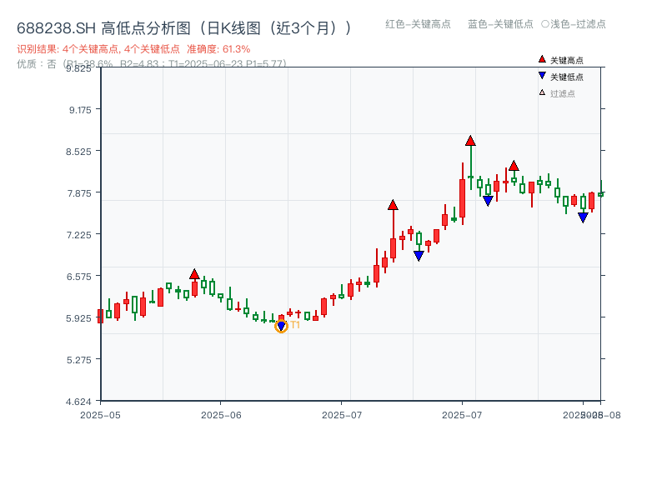Click the highest red triangle marker near 8.6
Image resolution: width=667 pixels, height=500 pixels.
click(469, 142)
